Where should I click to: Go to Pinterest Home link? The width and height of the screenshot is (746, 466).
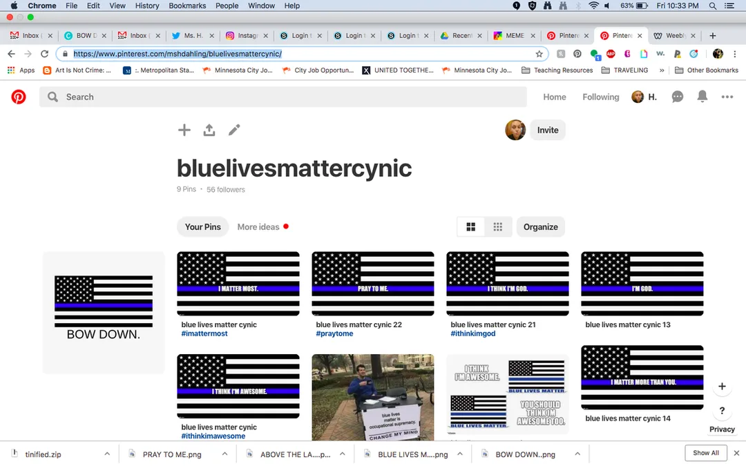(x=555, y=97)
